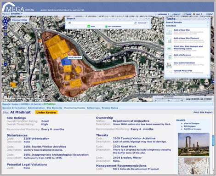Click the Add a New Site Element icon
This screenshot has height=176, width=216.
(169, 40)
